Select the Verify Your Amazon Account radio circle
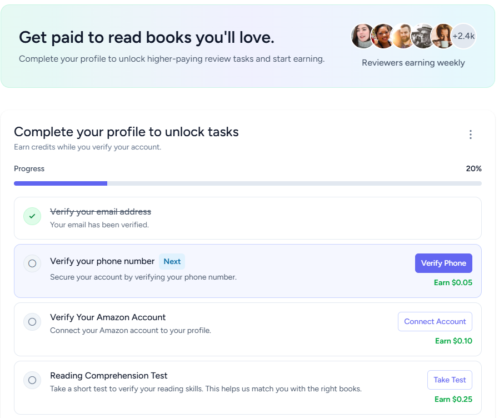 pos(32,322)
